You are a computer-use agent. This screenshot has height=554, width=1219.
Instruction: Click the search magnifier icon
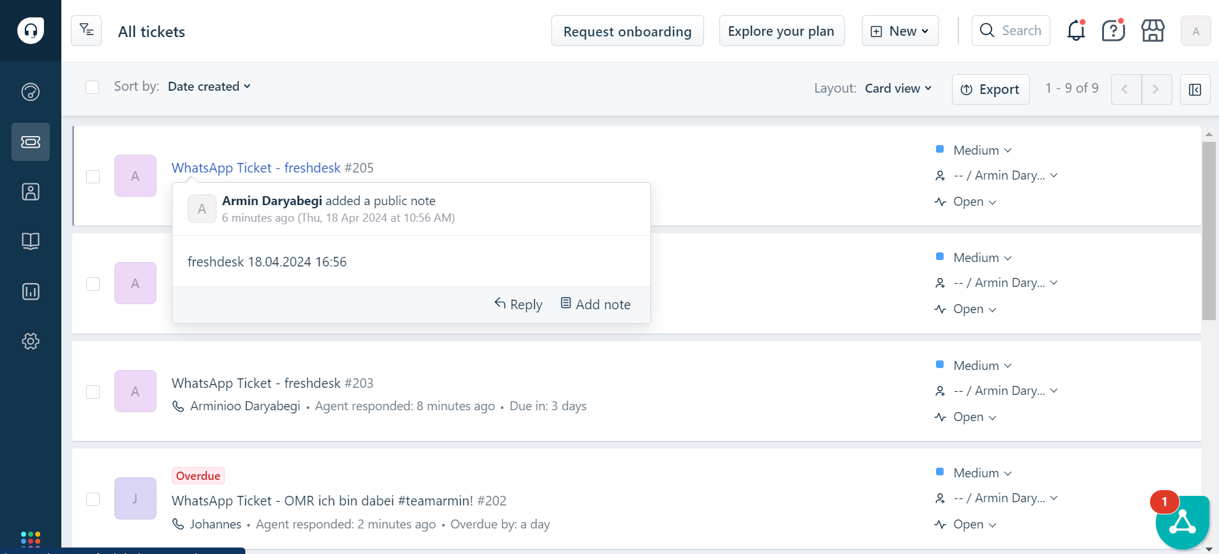coord(987,31)
